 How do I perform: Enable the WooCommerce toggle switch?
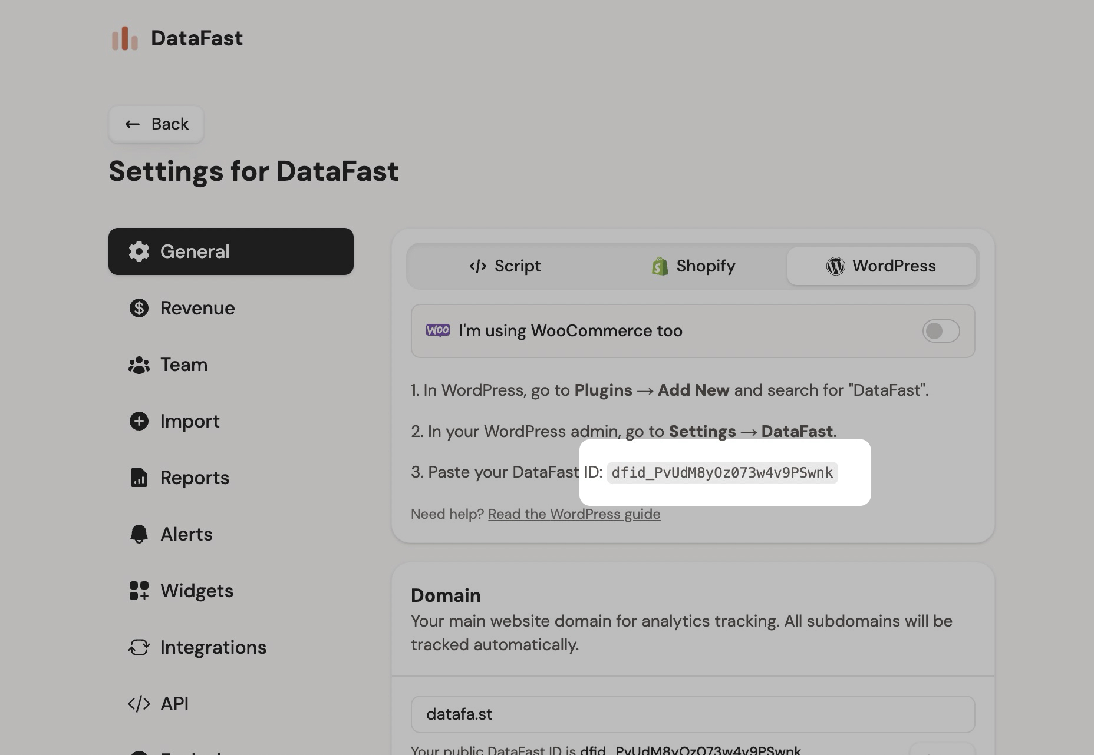click(941, 331)
